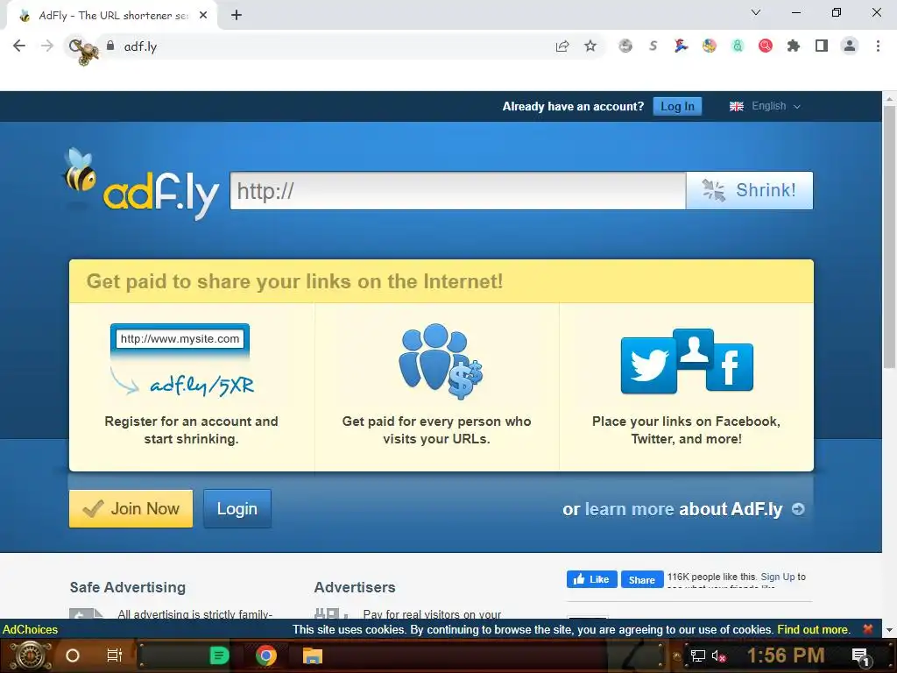Follow the learn more link
This screenshot has width=897, height=673.
pyautogui.click(x=629, y=509)
